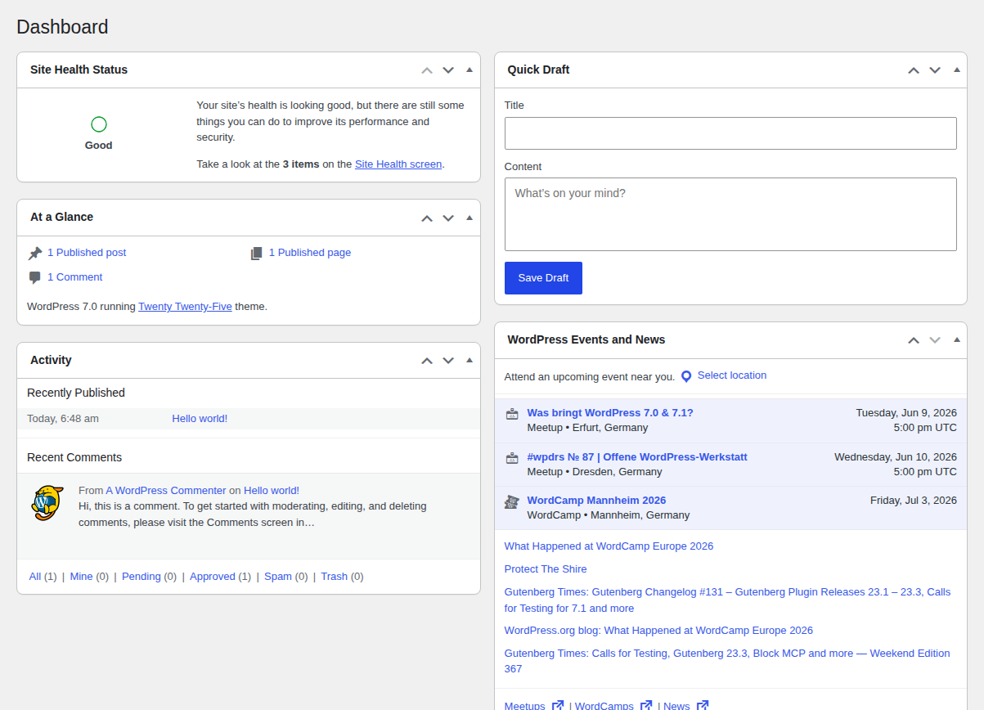Collapse the Quick Draft panel
The image size is (984, 710).
pyautogui.click(x=956, y=70)
